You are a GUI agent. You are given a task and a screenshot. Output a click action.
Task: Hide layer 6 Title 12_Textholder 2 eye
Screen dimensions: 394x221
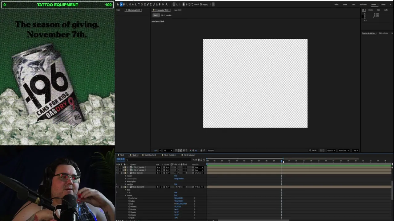pos(116,170)
